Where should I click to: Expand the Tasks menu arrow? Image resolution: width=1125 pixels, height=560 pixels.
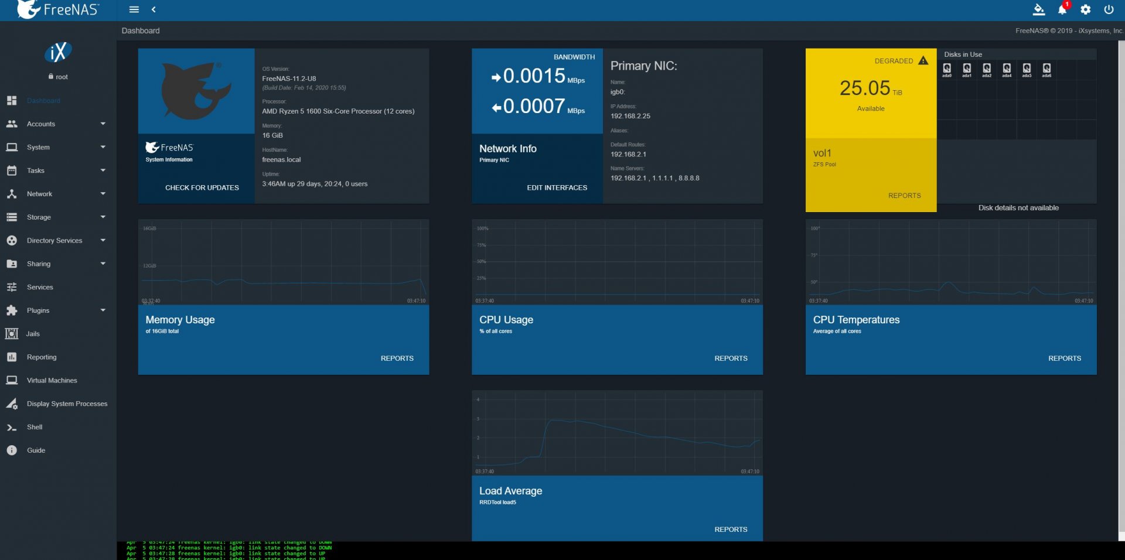point(103,170)
